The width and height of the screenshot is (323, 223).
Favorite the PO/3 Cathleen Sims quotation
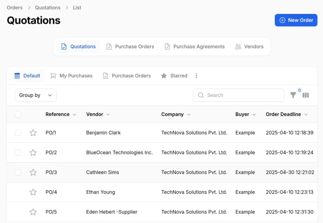(x=33, y=172)
